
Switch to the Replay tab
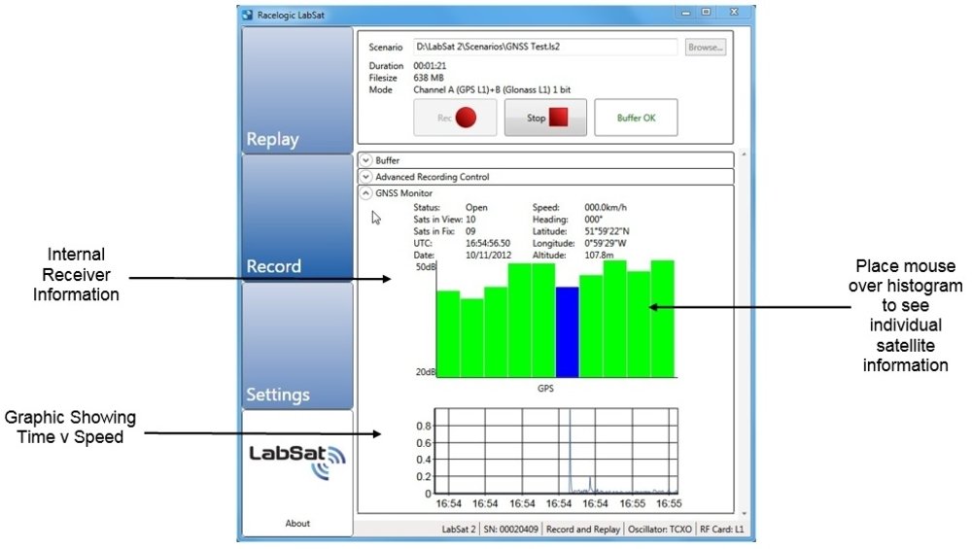click(x=296, y=90)
